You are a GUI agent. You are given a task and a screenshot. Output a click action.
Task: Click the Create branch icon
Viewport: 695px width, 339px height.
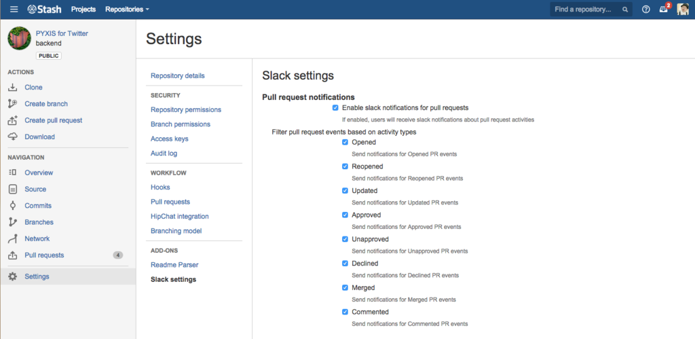(13, 104)
